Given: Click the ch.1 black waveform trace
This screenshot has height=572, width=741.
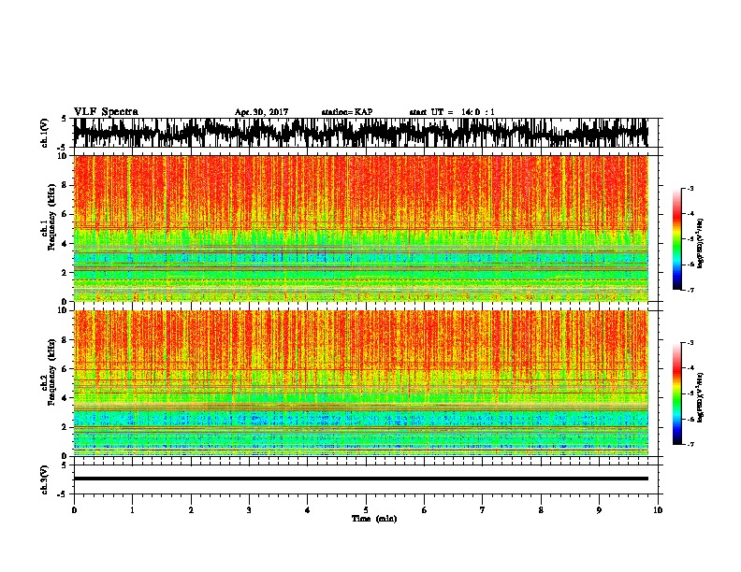Looking at the screenshot, I should pos(360,133).
